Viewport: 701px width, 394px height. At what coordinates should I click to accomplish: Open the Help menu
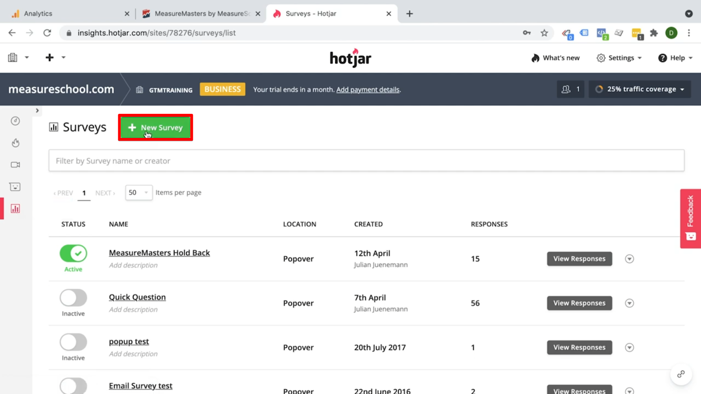point(675,58)
